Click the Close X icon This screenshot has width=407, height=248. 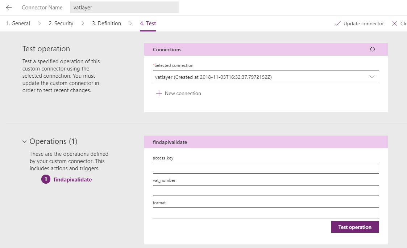click(395, 23)
